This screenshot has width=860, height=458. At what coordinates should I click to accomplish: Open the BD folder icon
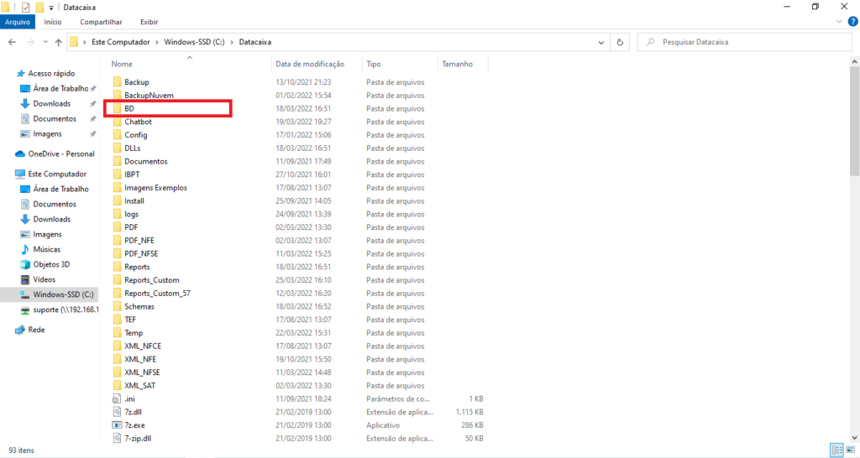point(117,109)
